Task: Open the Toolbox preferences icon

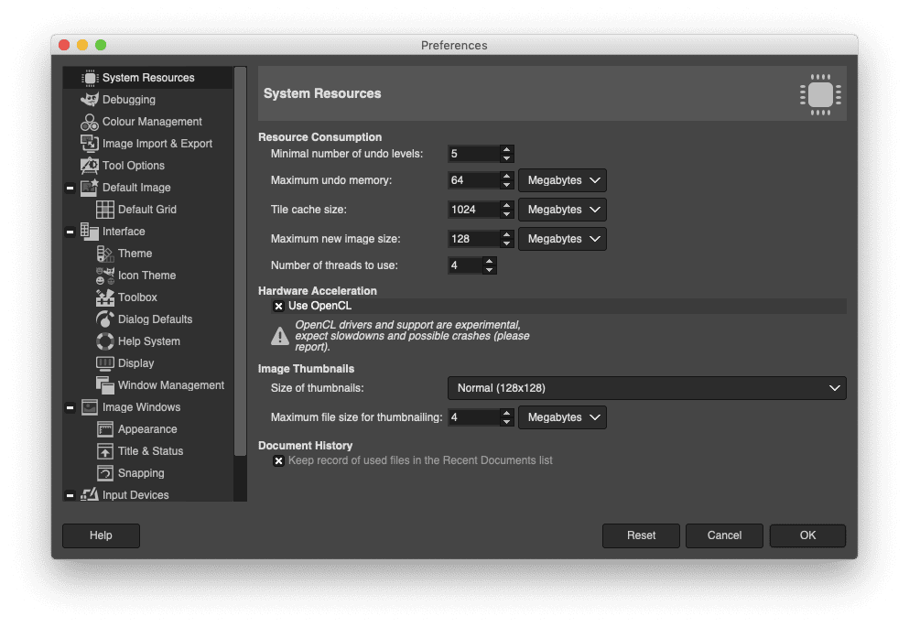Action: pos(105,297)
